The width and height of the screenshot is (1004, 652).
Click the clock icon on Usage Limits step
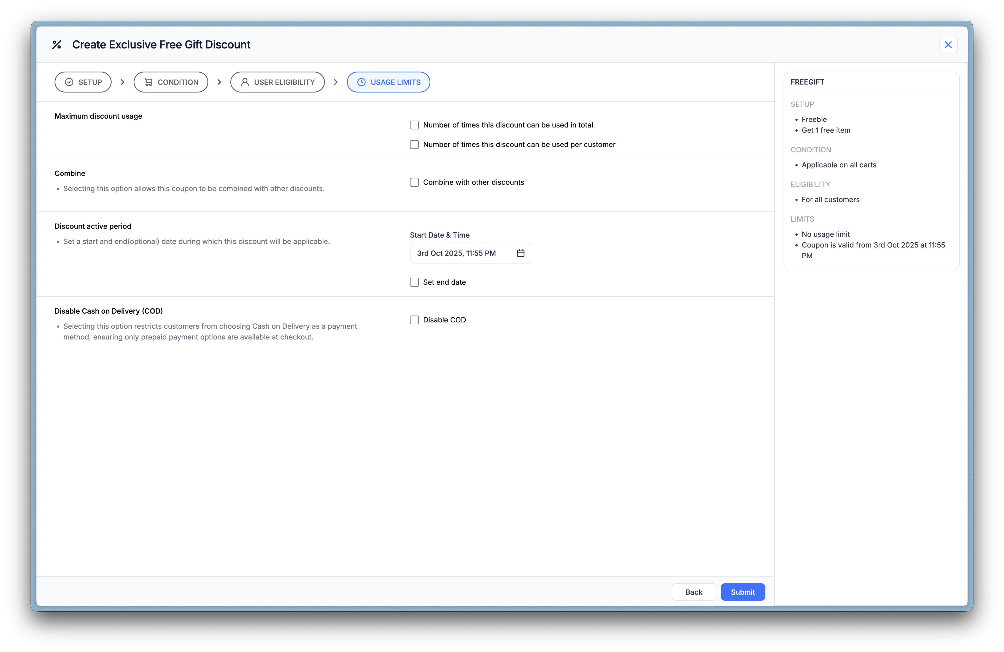361,82
